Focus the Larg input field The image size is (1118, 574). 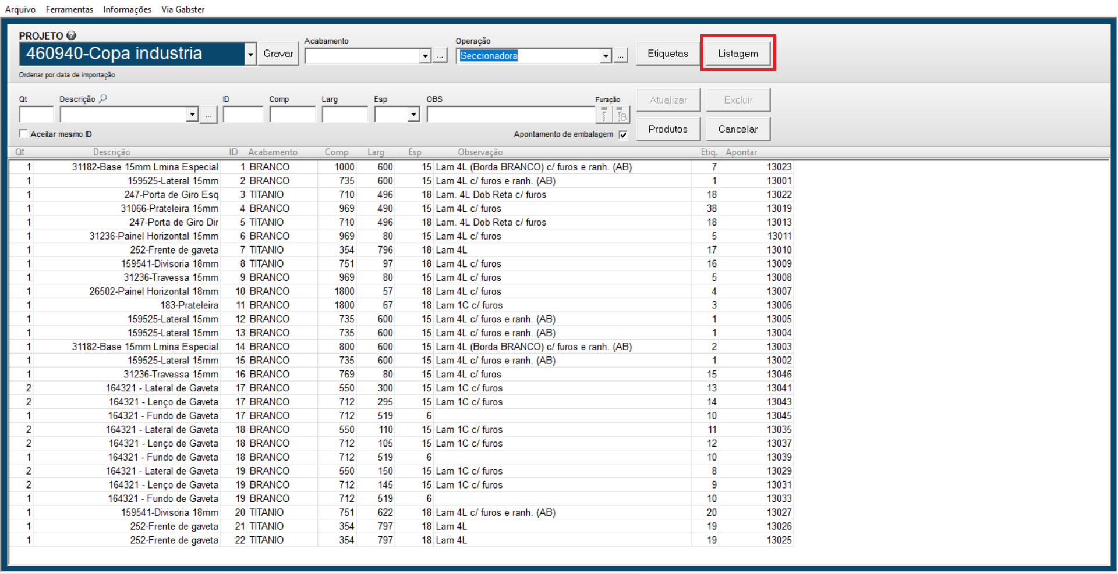(345, 114)
